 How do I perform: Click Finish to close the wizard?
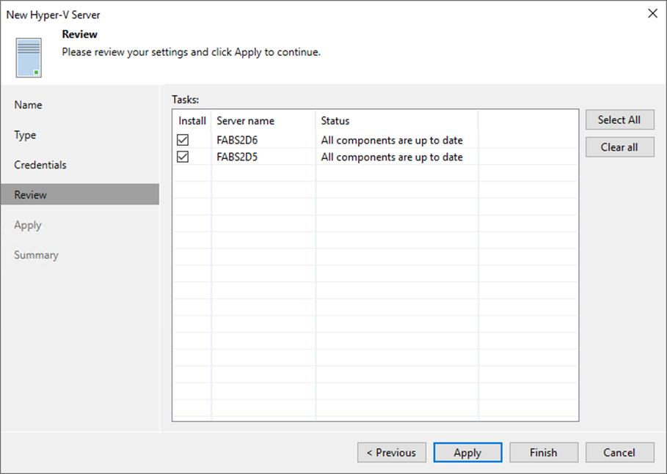point(543,452)
